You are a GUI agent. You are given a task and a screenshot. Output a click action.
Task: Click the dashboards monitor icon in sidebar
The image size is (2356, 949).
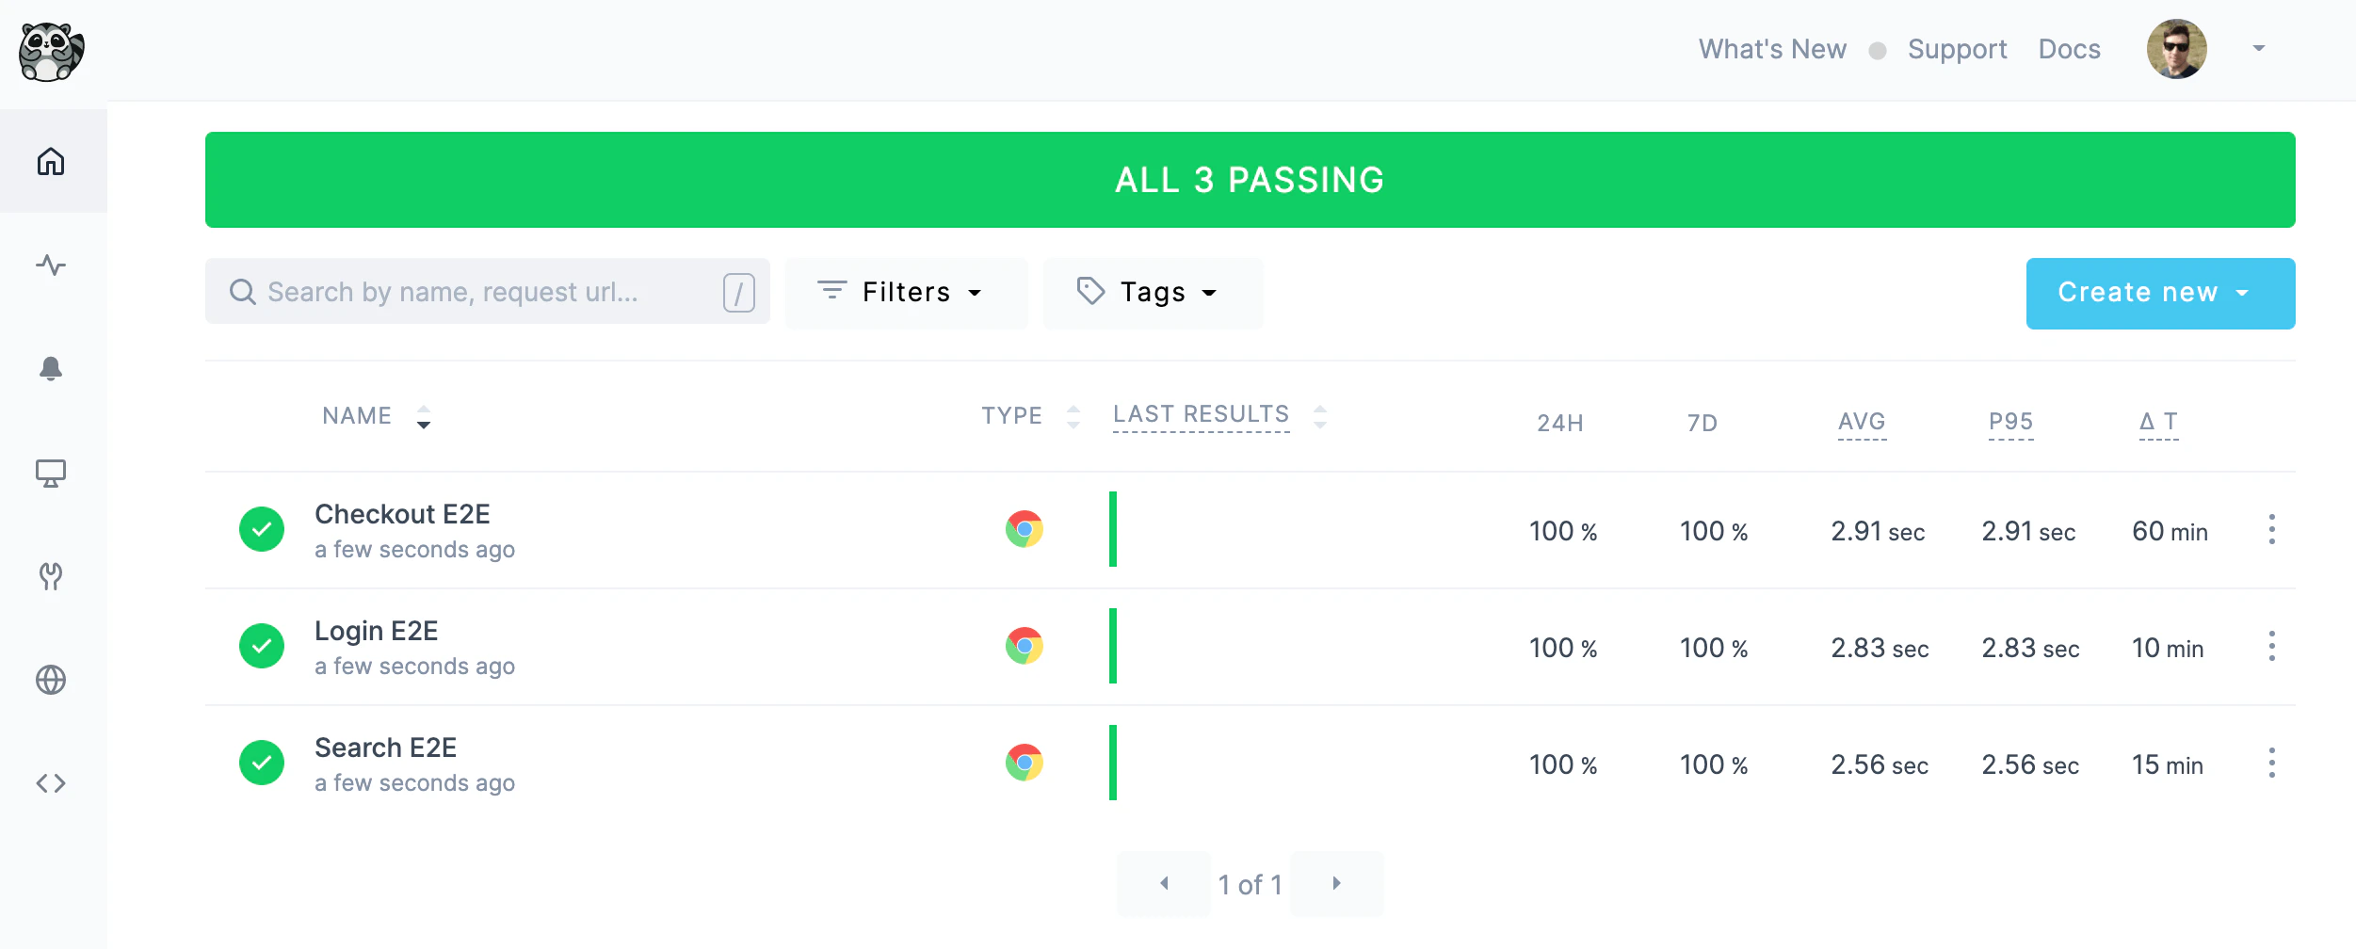click(x=52, y=473)
